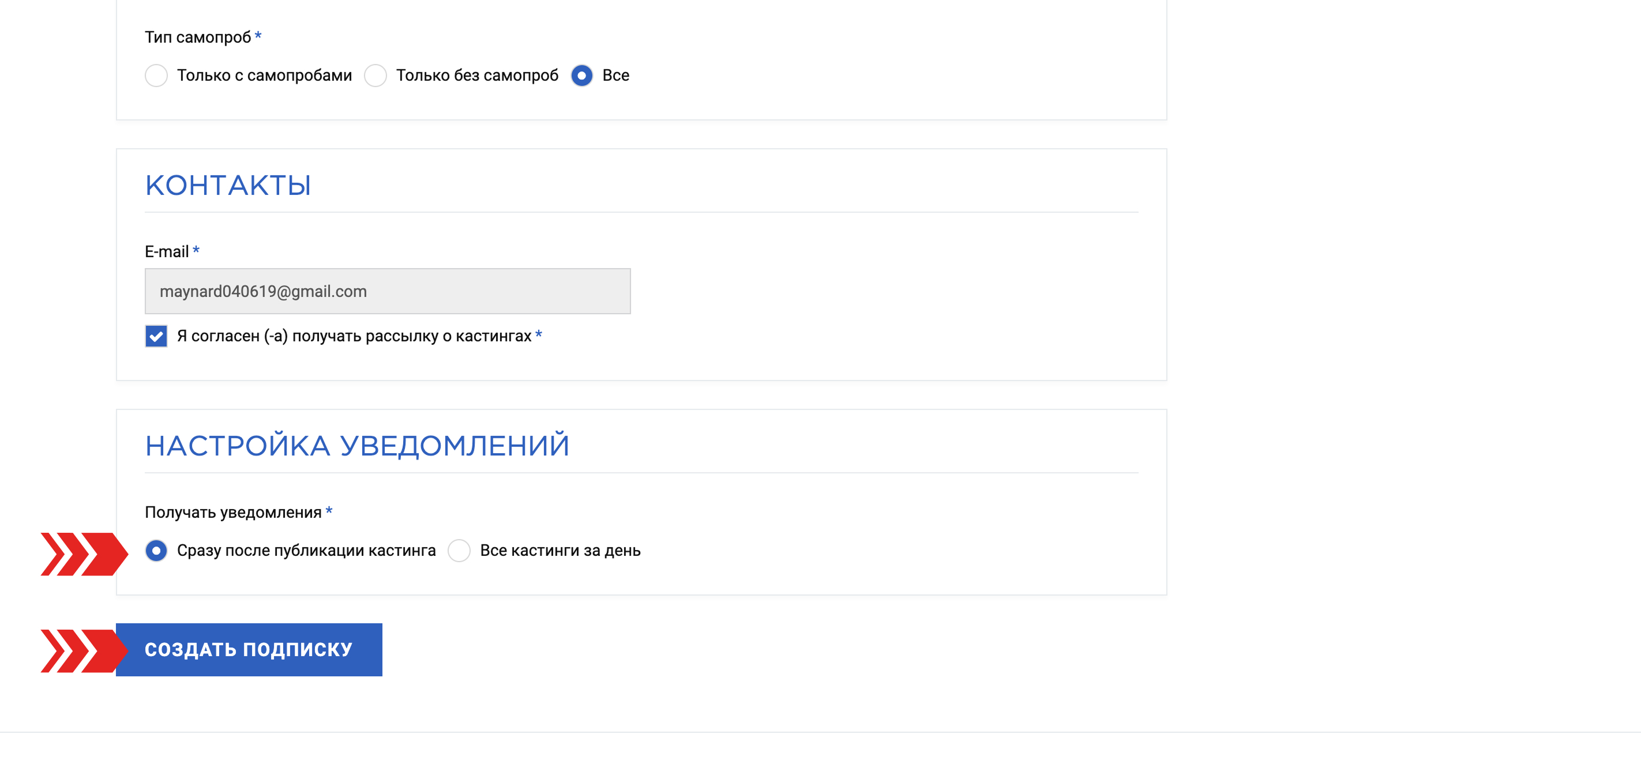Click 'Сразу после публикации кастинга' option text
The image size is (1641, 783).
(x=306, y=551)
